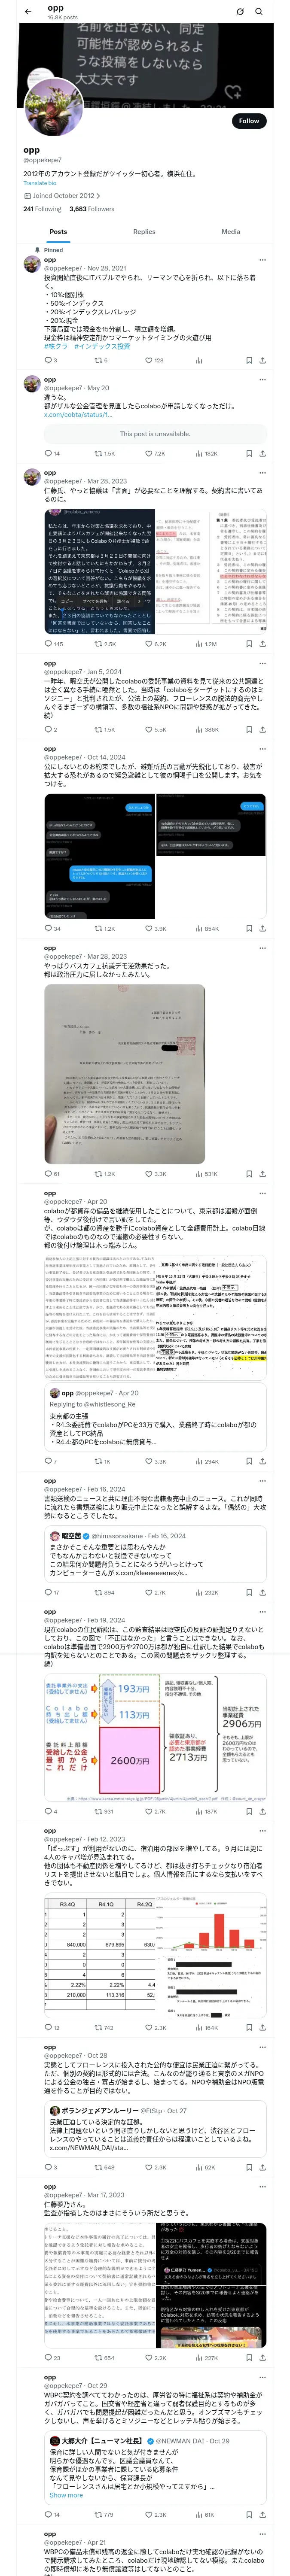
Task: Open the search icon in the header
Action: (259, 11)
